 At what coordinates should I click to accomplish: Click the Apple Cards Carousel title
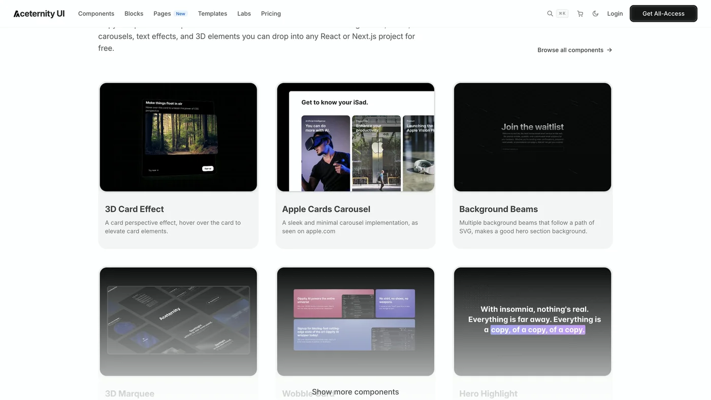click(326, 209)
